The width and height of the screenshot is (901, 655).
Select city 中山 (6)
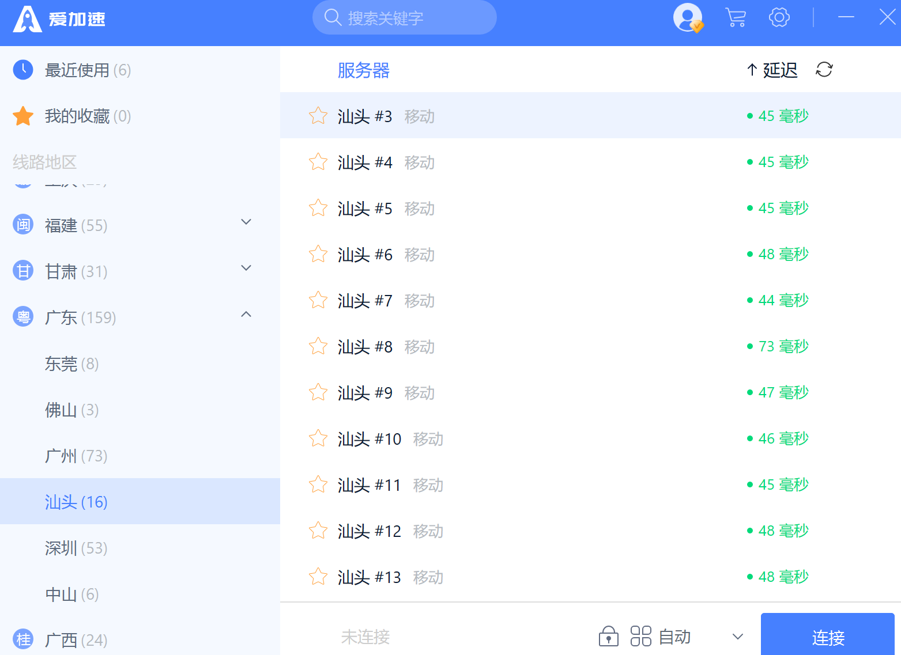[140, 594]
